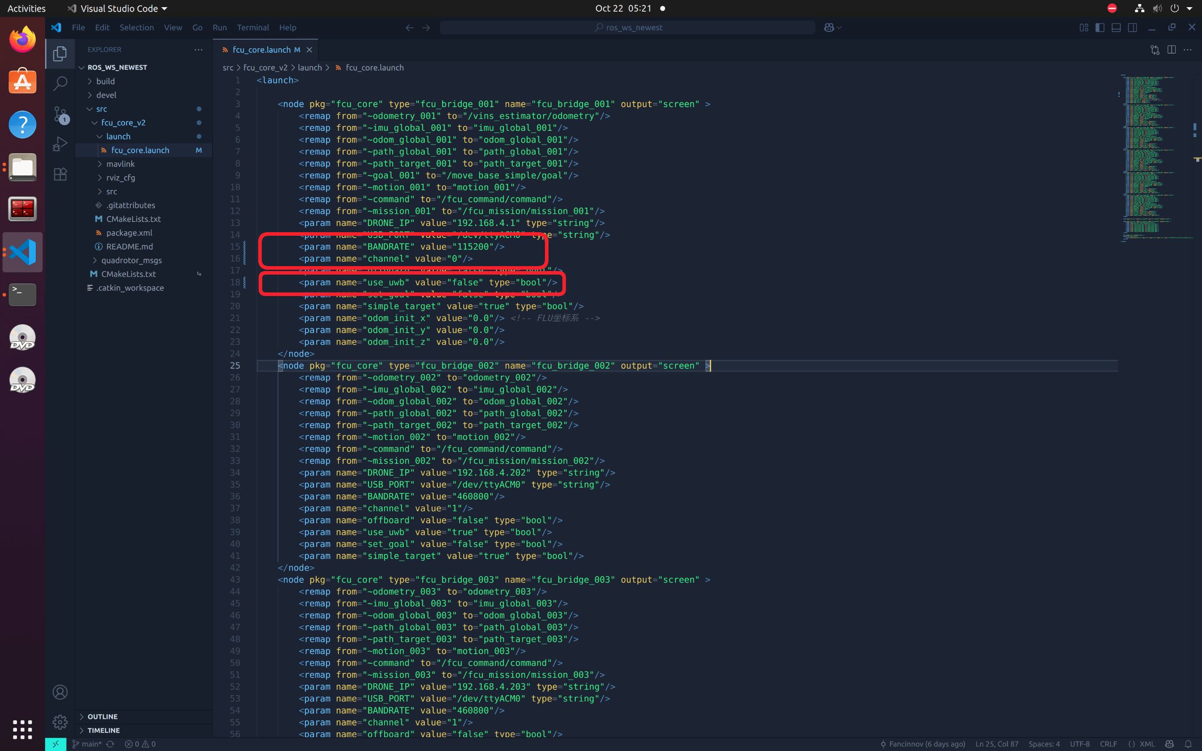The width and height of the screenshot is (1202, 751).
Task: Open the Run and Debug view
Action: (x=59, y=144)
